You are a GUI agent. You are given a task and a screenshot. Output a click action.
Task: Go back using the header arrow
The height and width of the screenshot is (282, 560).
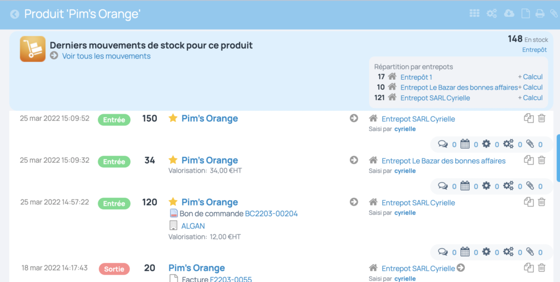tap(15, 14)
